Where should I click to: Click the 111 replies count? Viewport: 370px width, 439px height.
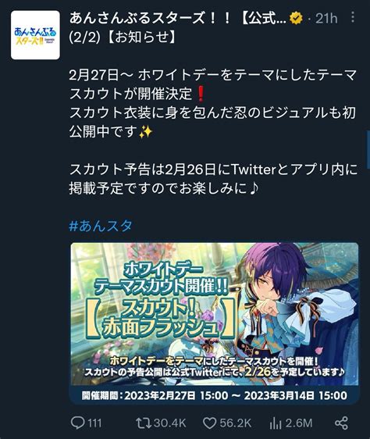[94, 423]
